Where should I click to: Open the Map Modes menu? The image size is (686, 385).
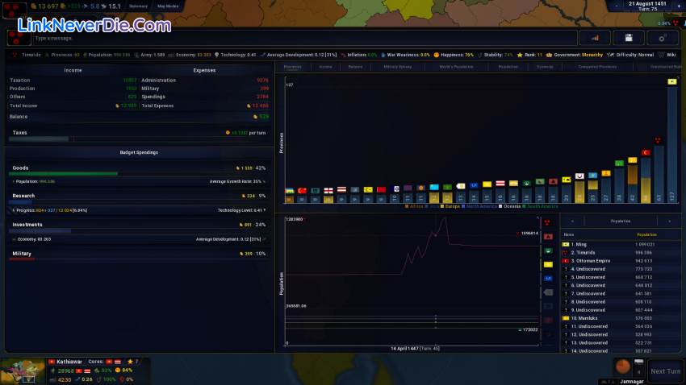point(169,6)
